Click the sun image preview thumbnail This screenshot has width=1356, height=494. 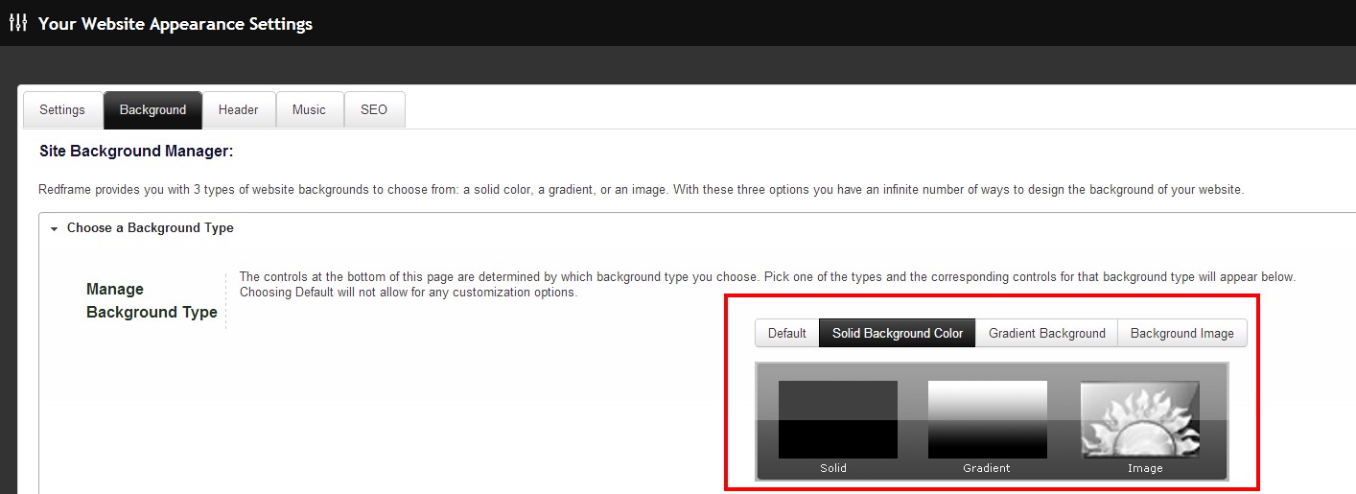[1139, 419]
